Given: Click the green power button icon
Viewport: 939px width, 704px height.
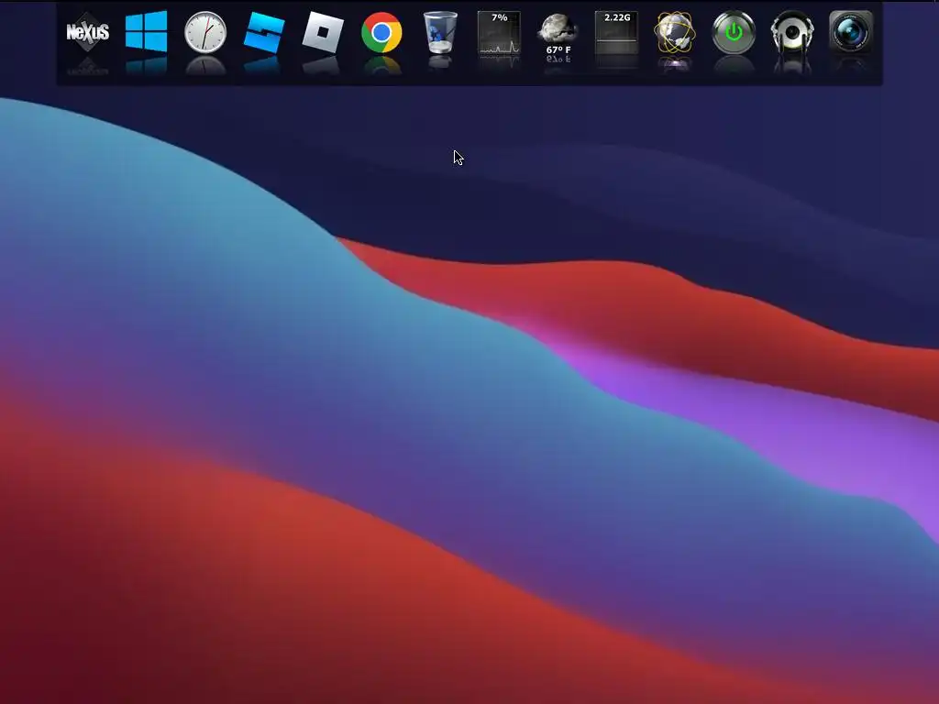Looking at the screenshot, I should click(x=734, y=32).
